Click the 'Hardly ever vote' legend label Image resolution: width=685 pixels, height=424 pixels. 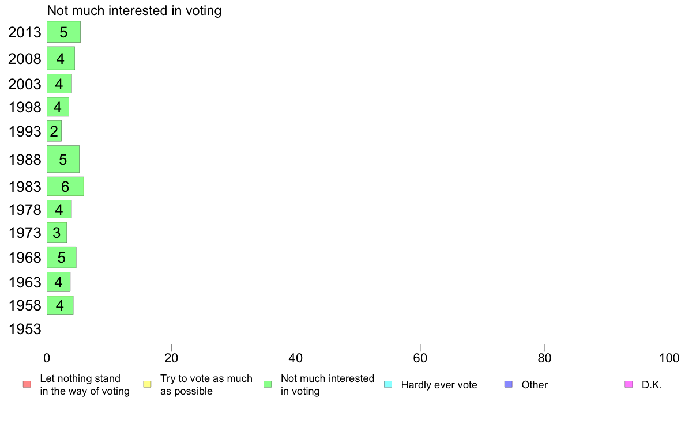(x=439, y=385)
